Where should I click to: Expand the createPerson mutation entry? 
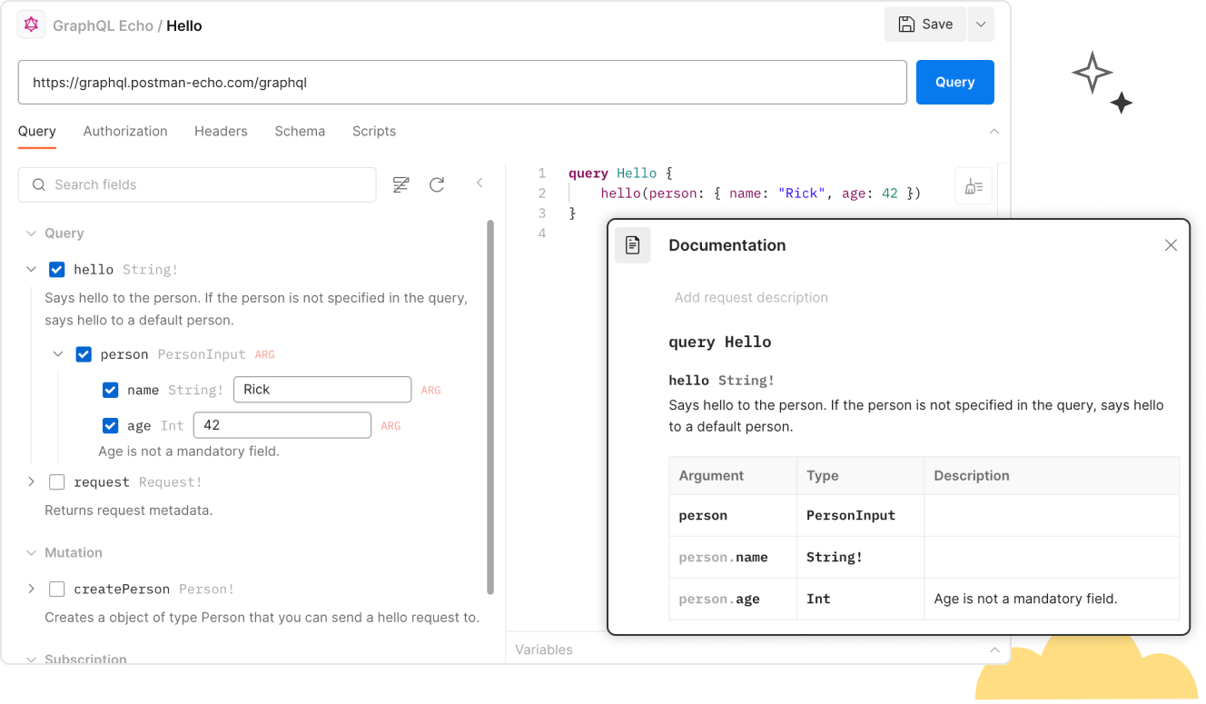pos(31,589)
